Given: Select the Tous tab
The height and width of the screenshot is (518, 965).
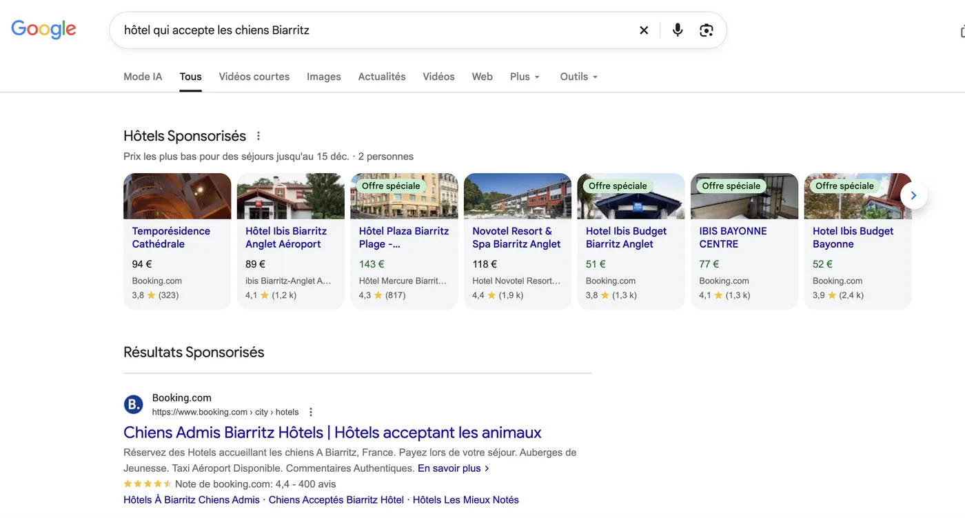Looking at the screenshot, I should (190, 77).
